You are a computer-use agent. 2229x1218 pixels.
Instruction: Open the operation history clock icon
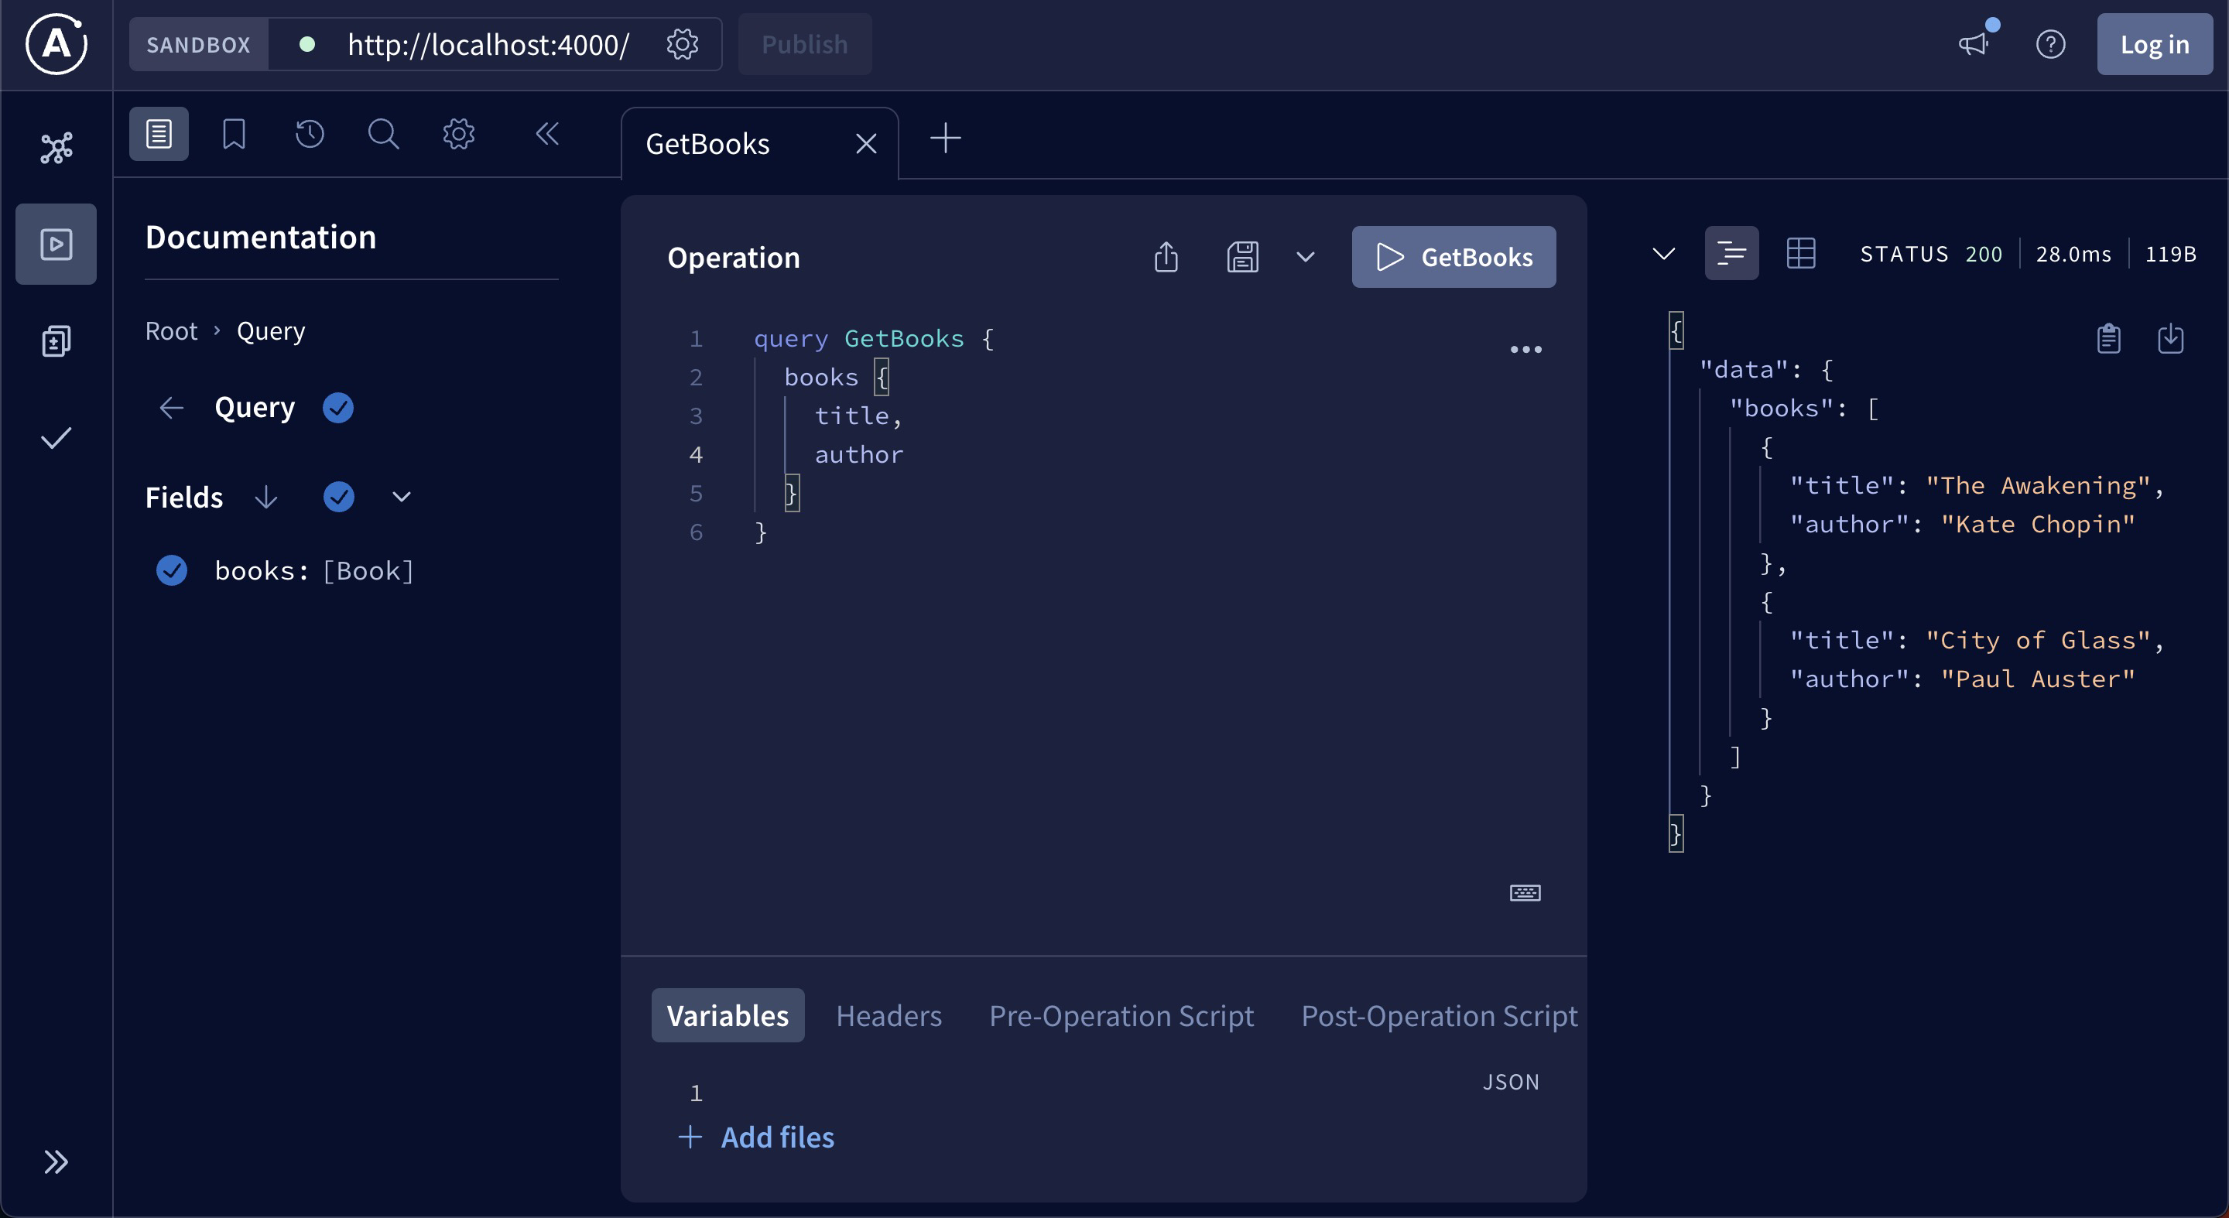click(309, 134)
